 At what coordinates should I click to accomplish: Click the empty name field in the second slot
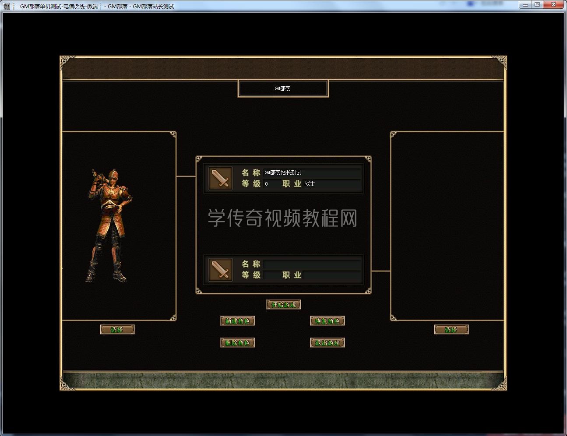(312, 264)
